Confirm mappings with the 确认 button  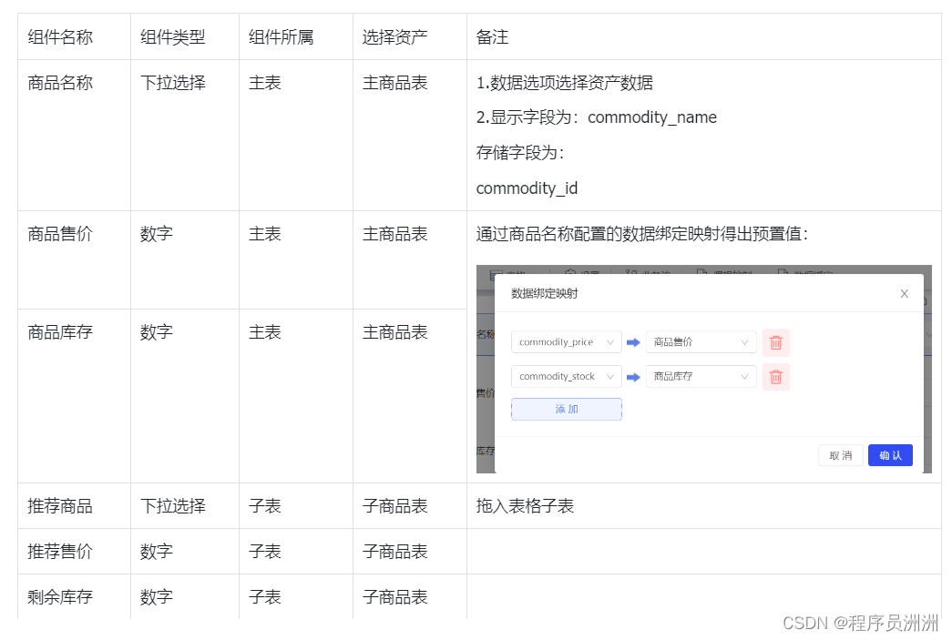click(x=890, y=455)
